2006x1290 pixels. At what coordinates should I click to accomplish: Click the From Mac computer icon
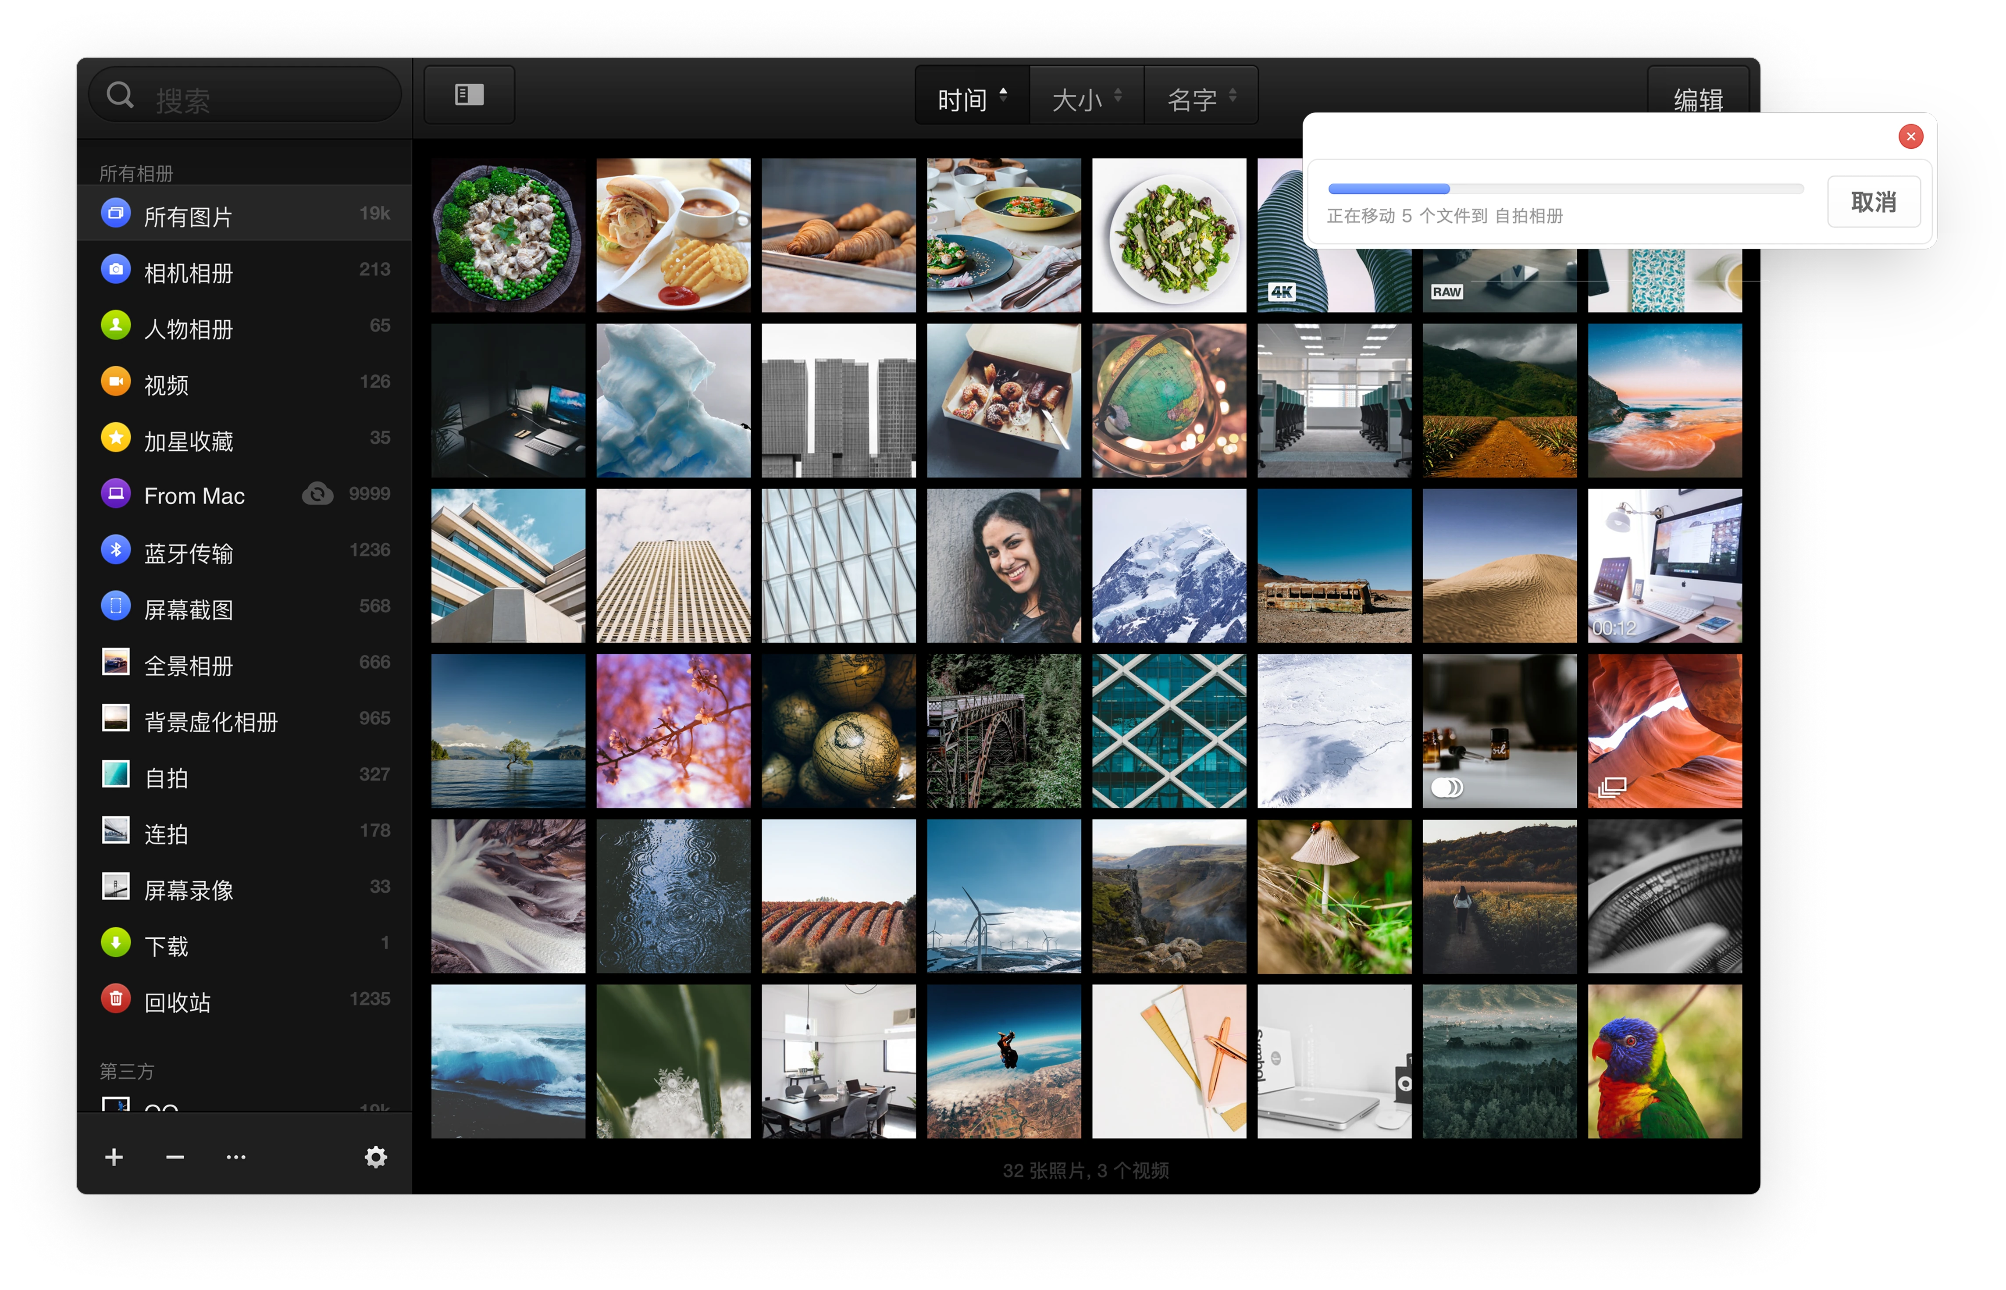click(116, 494)
